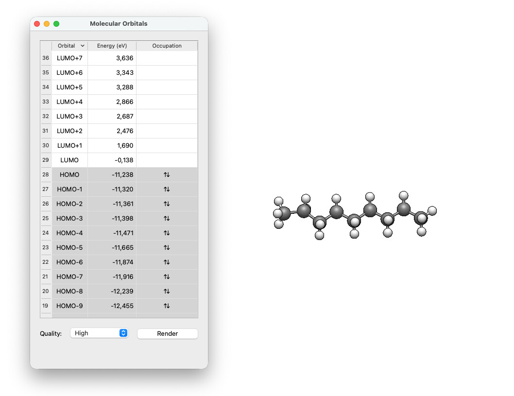Select the LUMO orbital row

[x=69, y=160]
